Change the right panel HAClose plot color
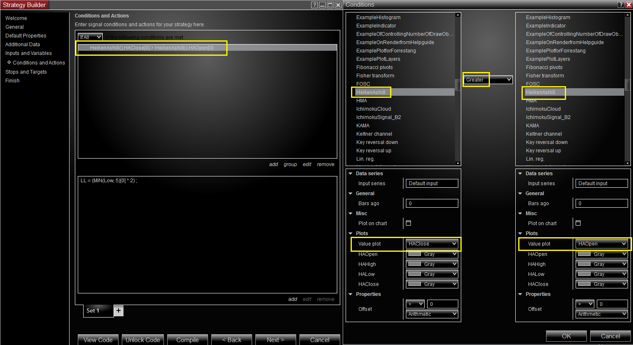Image resolution: width=633 pixels, height=345 pixels. pos(602,284)
